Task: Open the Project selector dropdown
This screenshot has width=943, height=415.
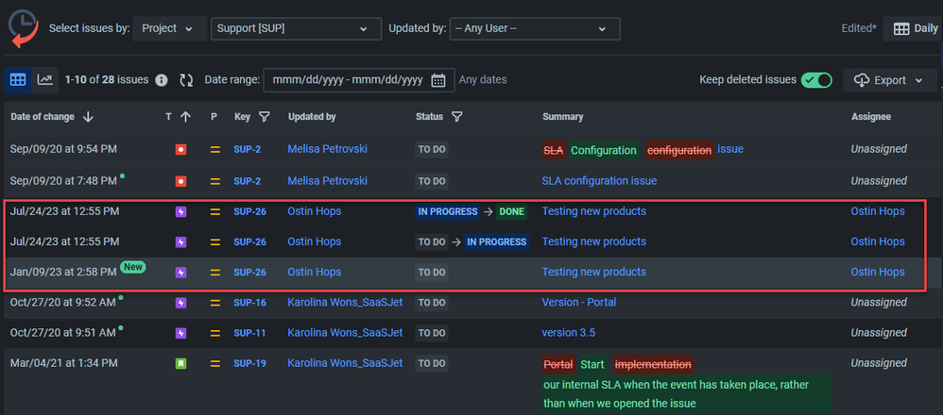Action: 169,28
